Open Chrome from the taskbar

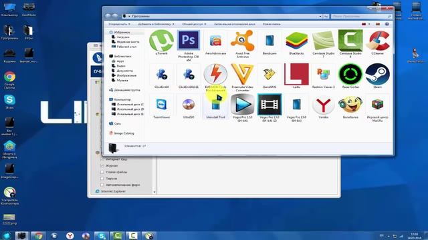pyautogui.click(x=38, y=235)
